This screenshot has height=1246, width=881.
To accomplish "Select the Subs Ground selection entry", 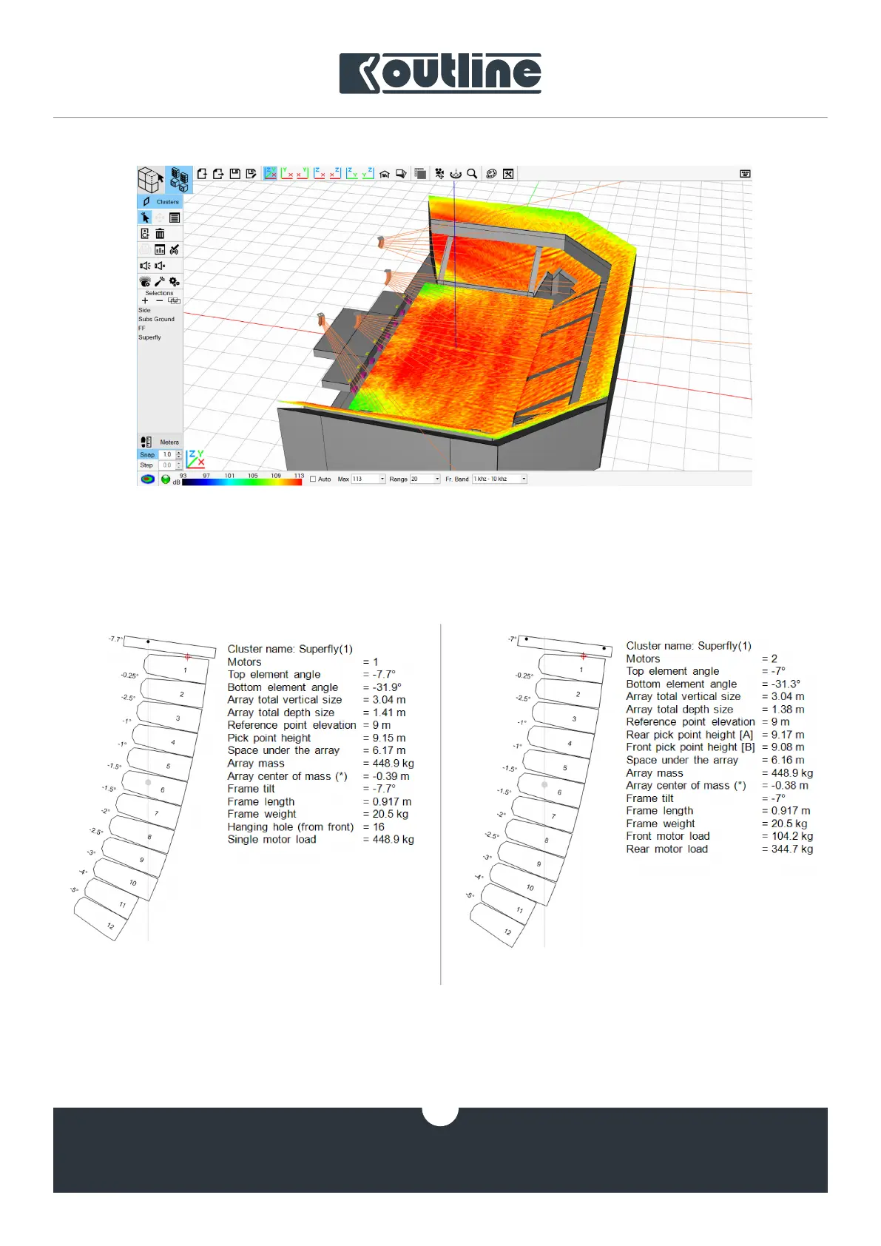I will [157, 320].
